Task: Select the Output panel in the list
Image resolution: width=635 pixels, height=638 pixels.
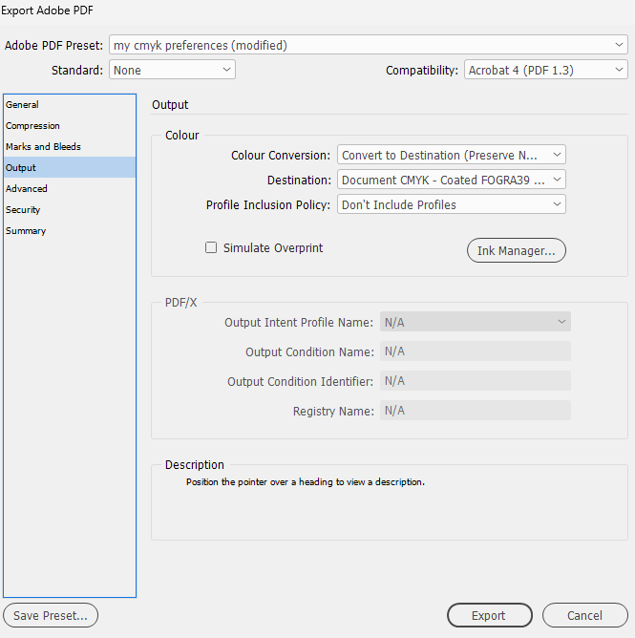Action: 70,168
